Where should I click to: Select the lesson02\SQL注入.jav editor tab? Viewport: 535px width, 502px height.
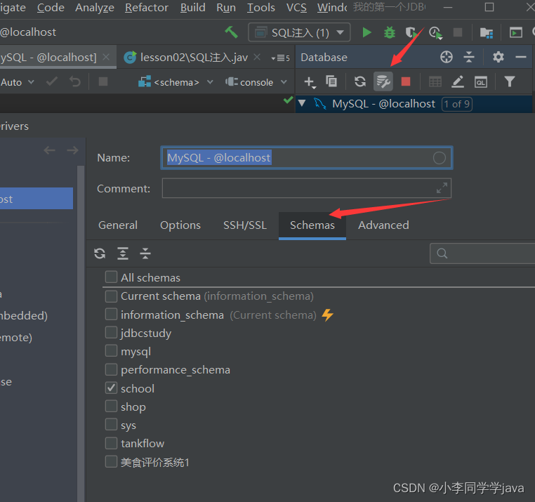coord(194,58)
